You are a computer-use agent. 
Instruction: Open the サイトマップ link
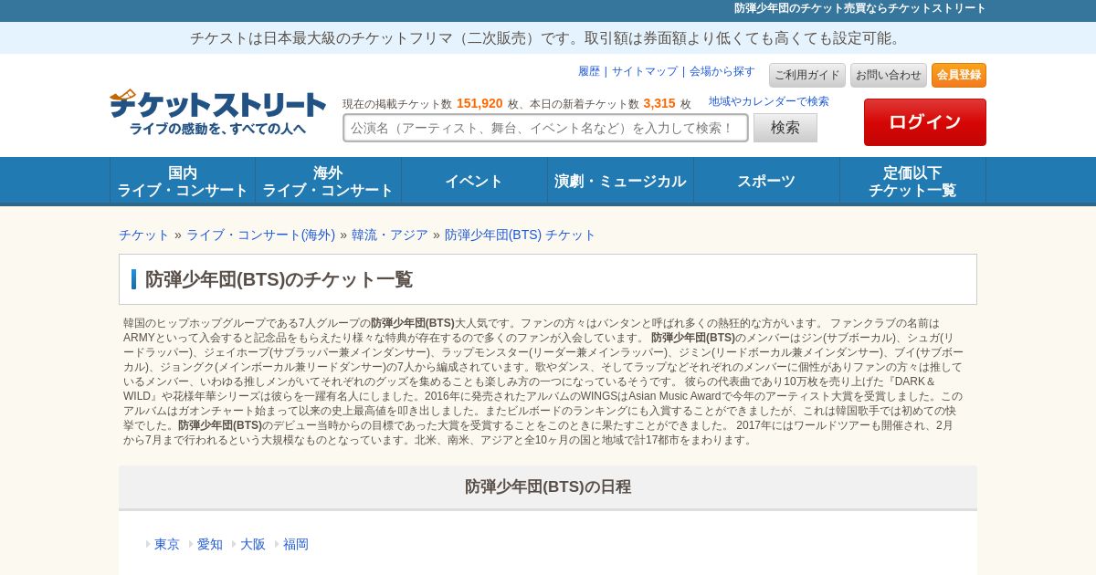(x=645, y=71)
